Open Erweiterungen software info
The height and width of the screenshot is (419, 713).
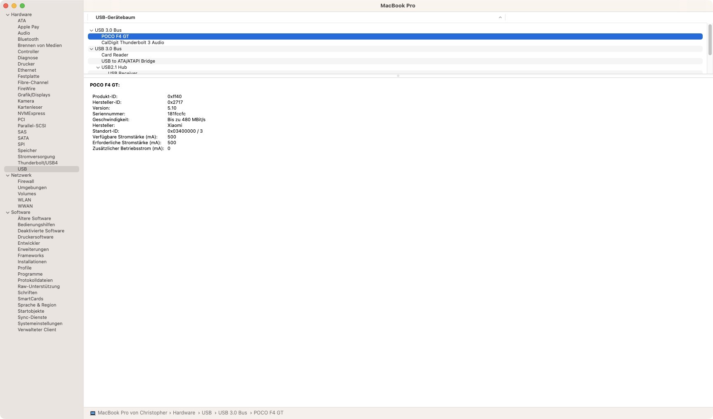33,249
